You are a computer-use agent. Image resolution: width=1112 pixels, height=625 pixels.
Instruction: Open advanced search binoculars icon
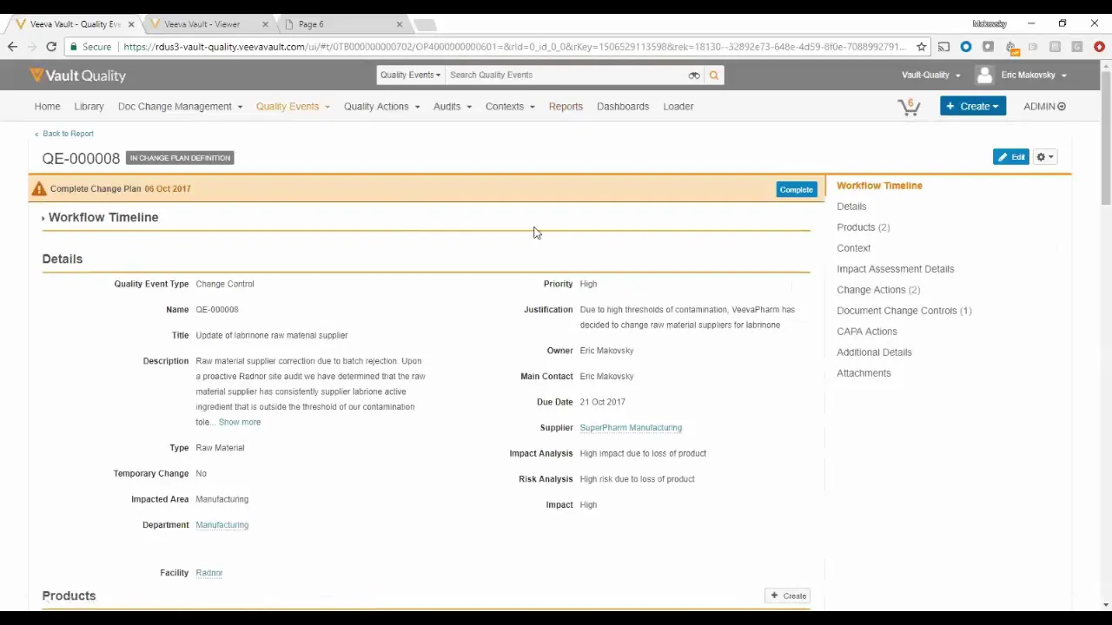click(x=694, y=76)
